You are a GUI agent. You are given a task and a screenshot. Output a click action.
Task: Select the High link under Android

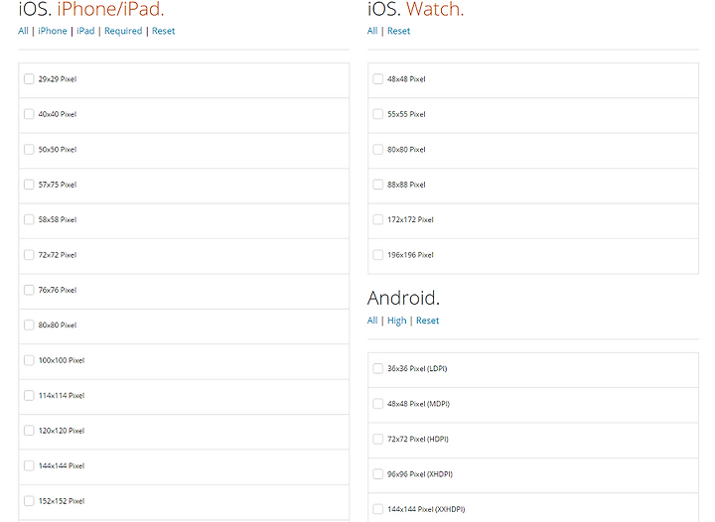(396, 321)
